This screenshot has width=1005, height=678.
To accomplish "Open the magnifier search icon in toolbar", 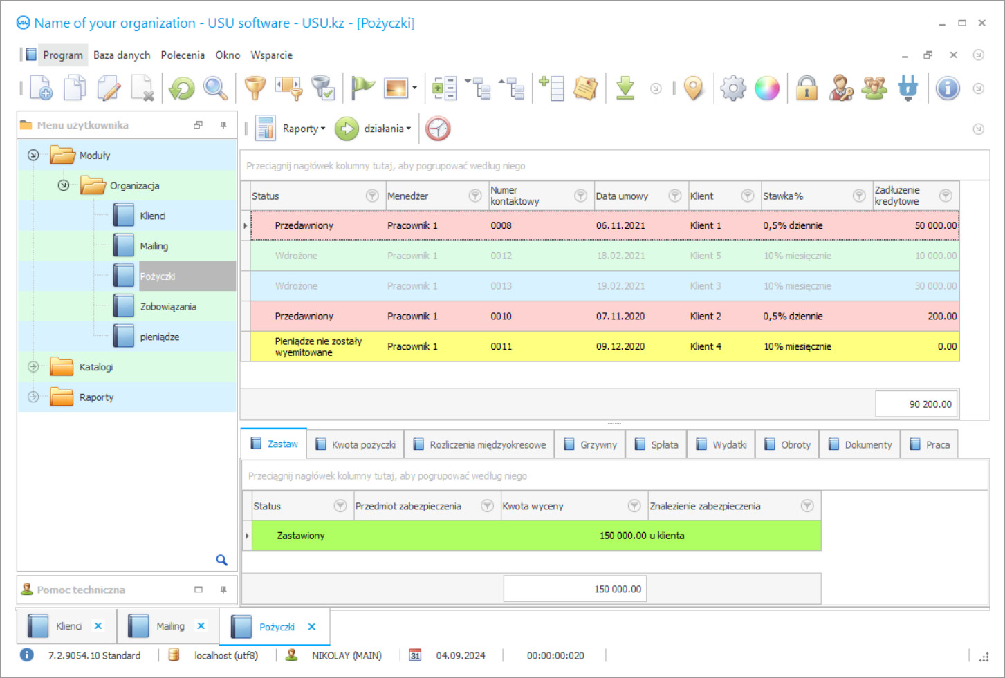I will pyautogui.click(x=215, y=88).
